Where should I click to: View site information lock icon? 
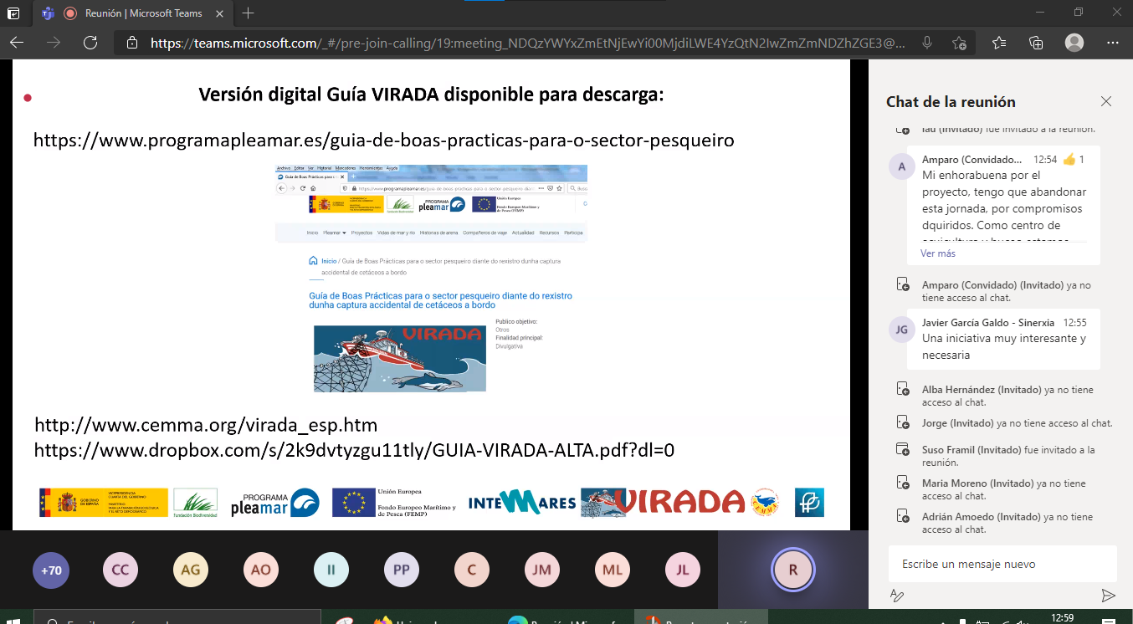(131, 43)
